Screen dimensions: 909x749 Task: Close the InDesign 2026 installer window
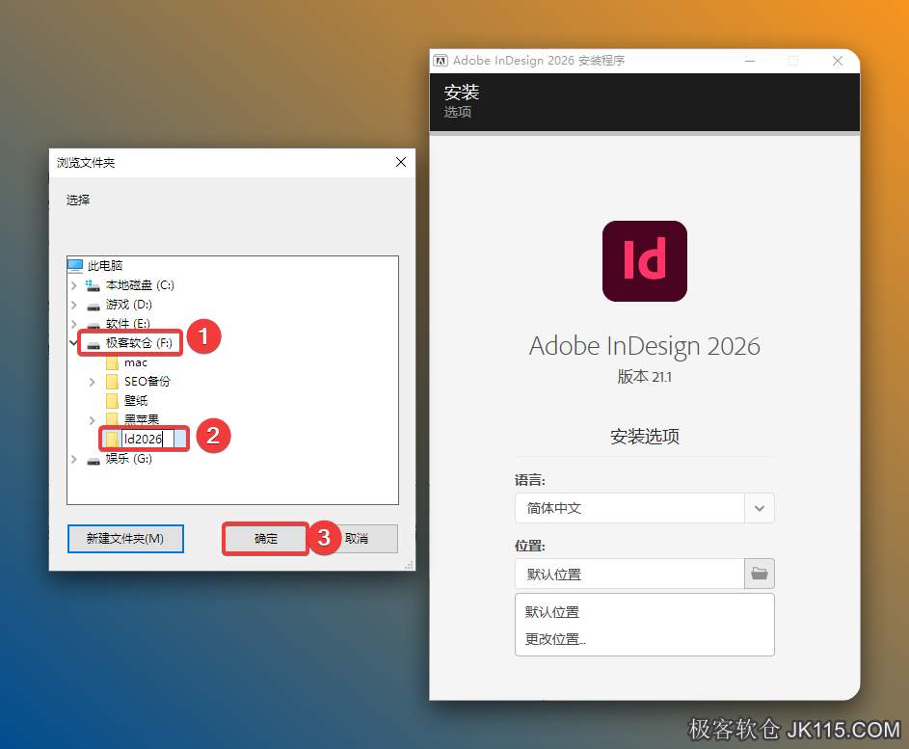click(x=837, y=61)
